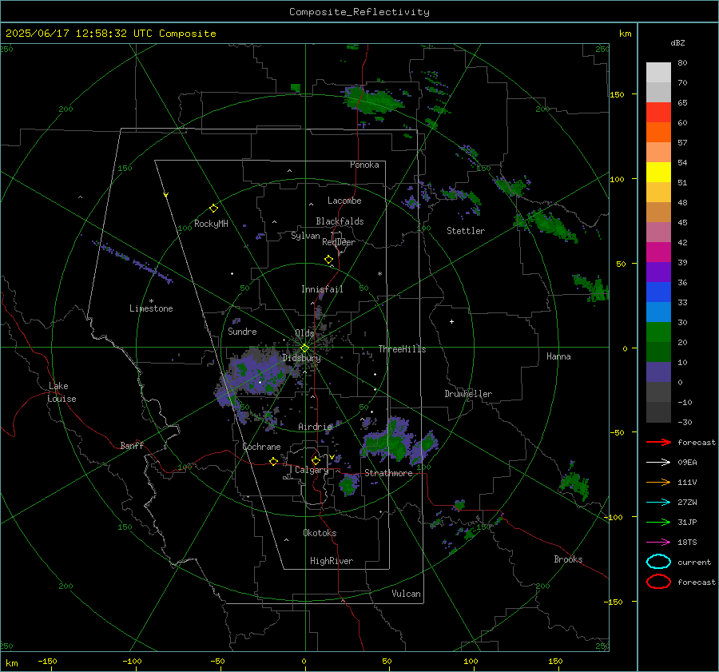The height and width of the screenshot is (672, 719).
Task: Select the light gray 80-70 dBZ swatch
Action: tap(658, 73)
